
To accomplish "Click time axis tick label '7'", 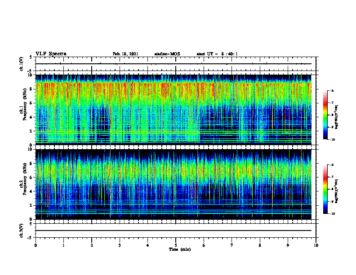I will 232,245.
